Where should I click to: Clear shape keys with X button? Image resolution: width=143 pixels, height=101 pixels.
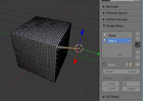[138, 65]
